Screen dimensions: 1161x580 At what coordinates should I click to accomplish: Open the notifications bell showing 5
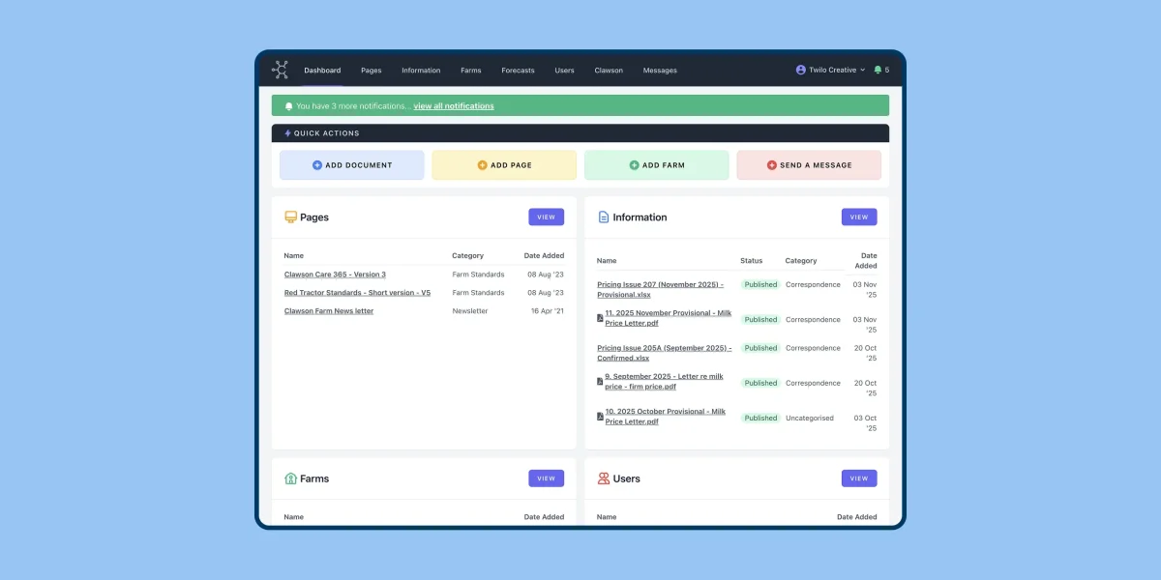tap(878, 70)
